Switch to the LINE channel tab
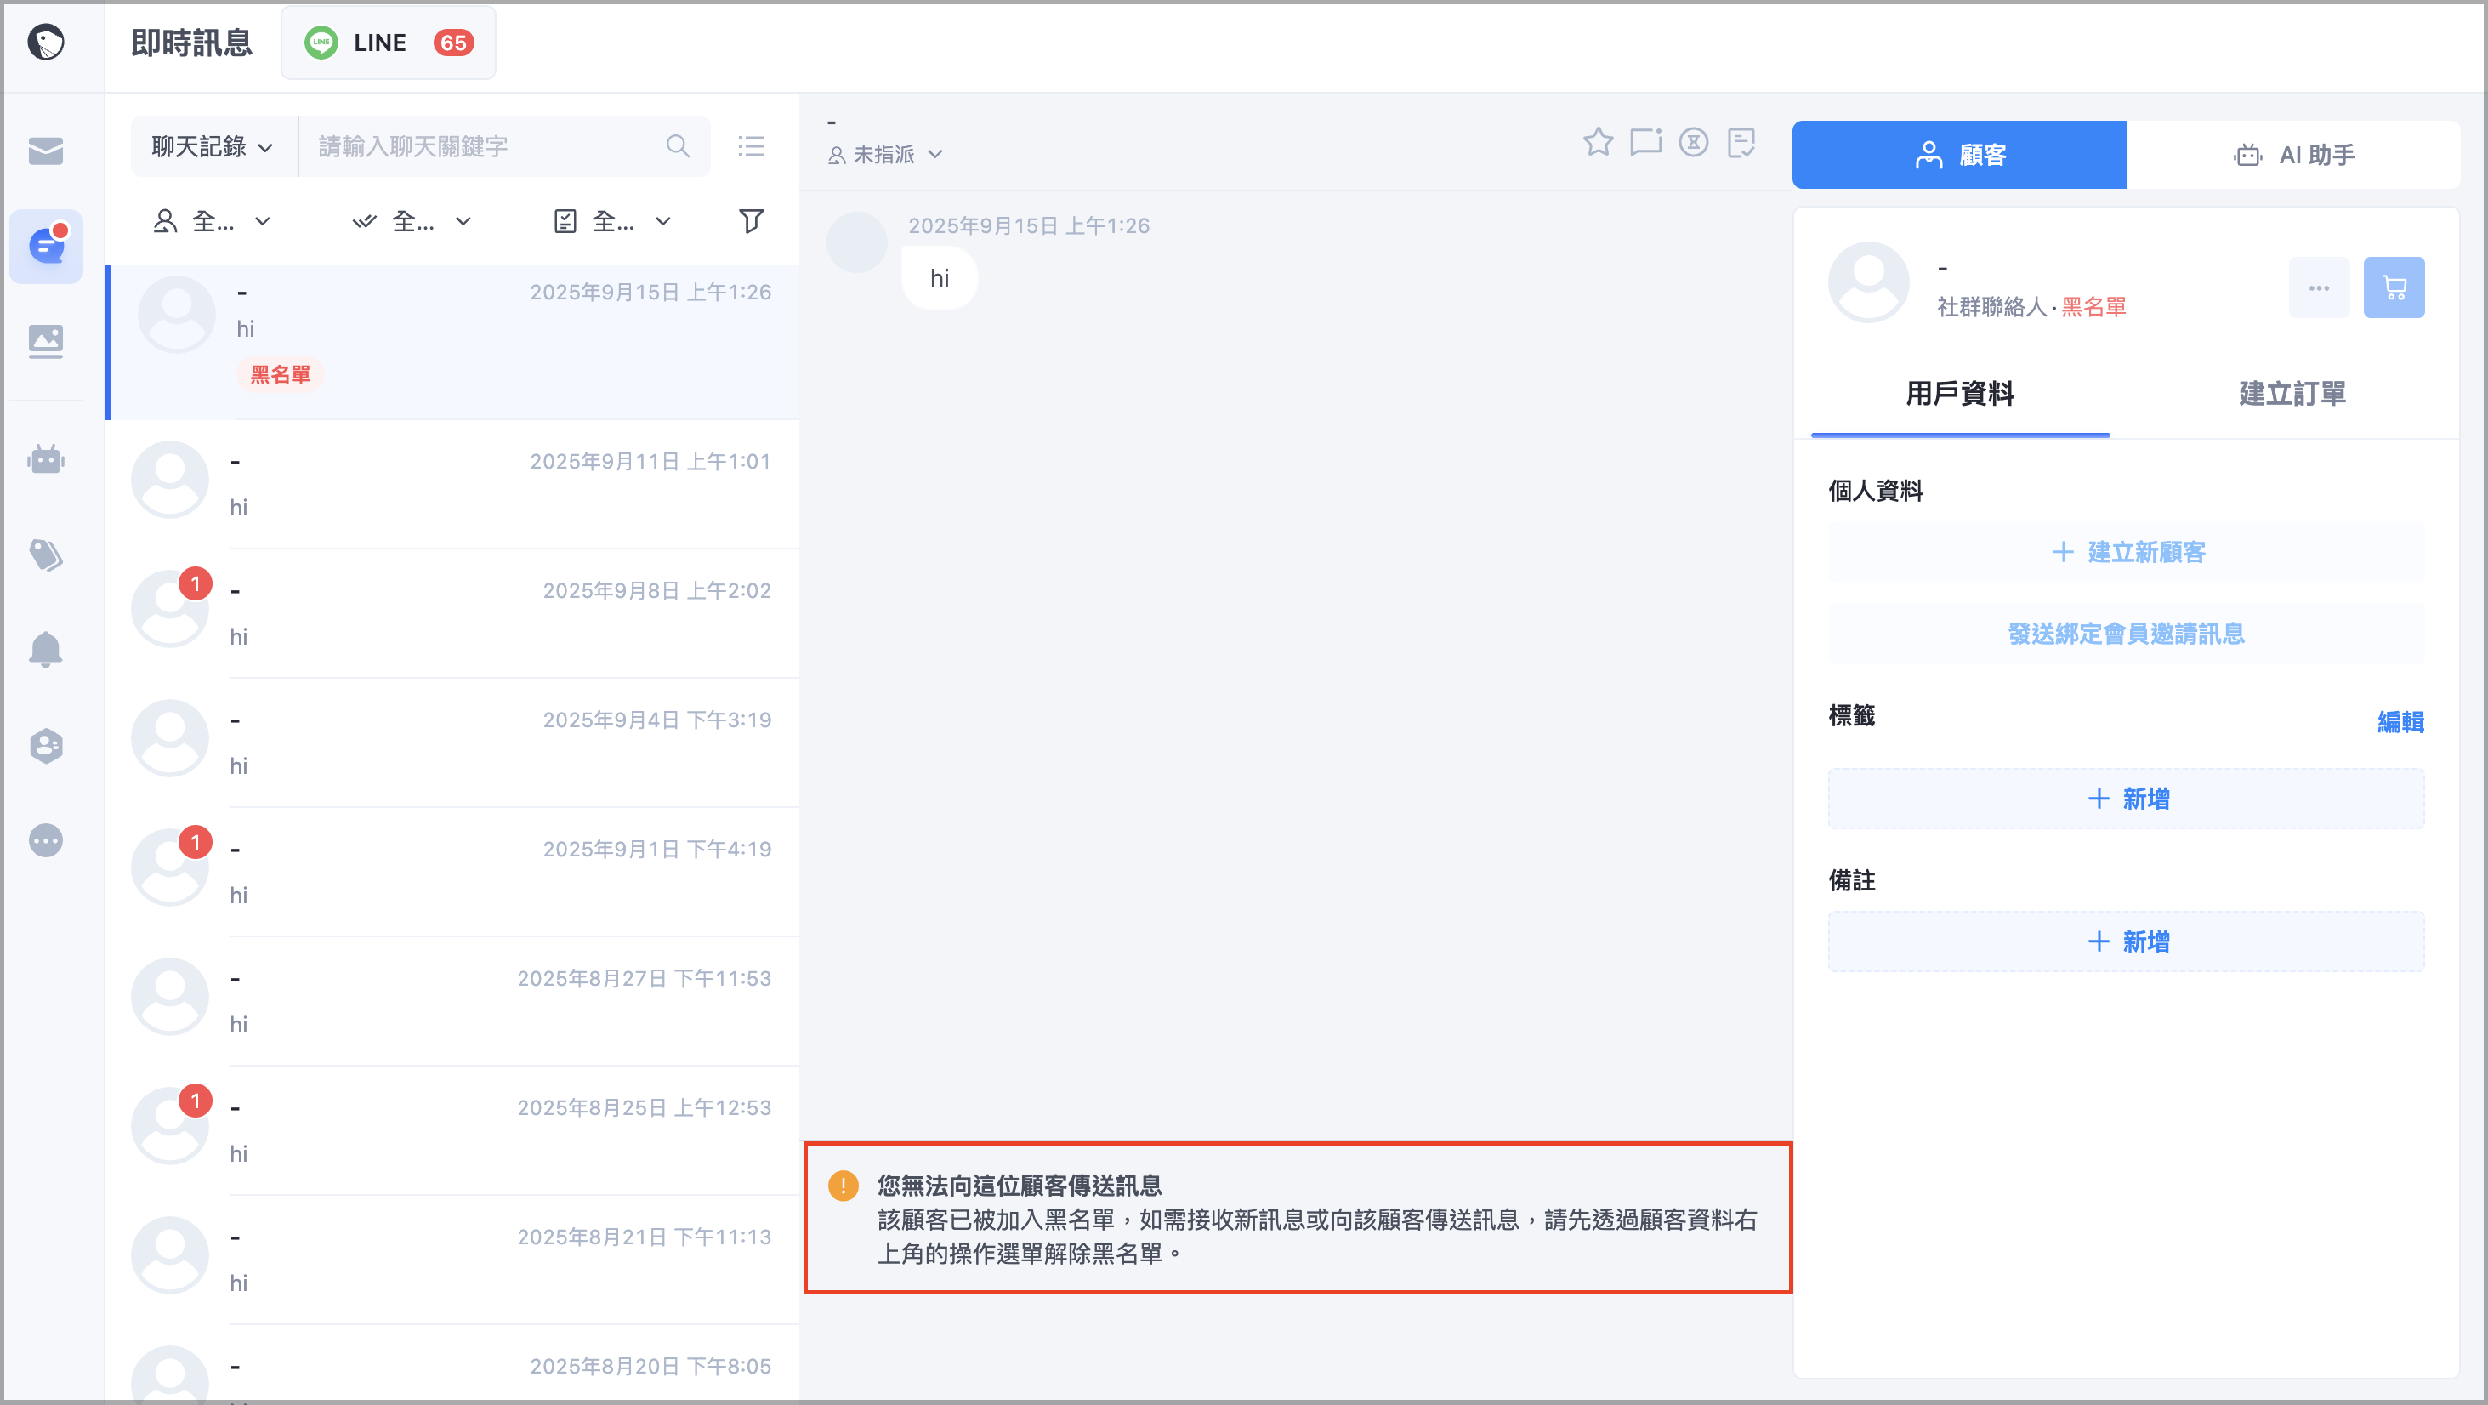 point(389,43)
